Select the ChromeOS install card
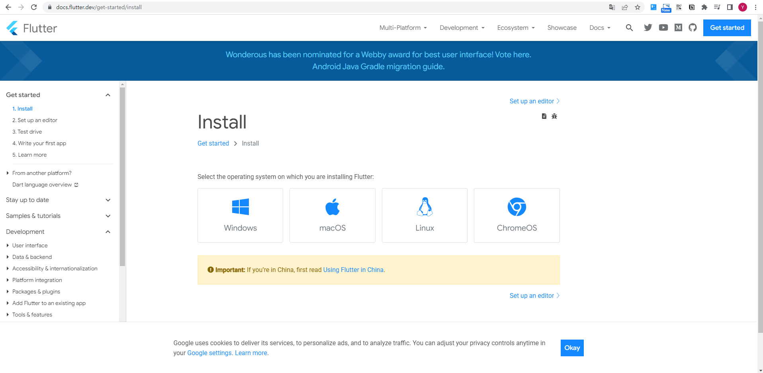This screenshot has height=373, width=763. pyautogui.click(x=517, y=215)
